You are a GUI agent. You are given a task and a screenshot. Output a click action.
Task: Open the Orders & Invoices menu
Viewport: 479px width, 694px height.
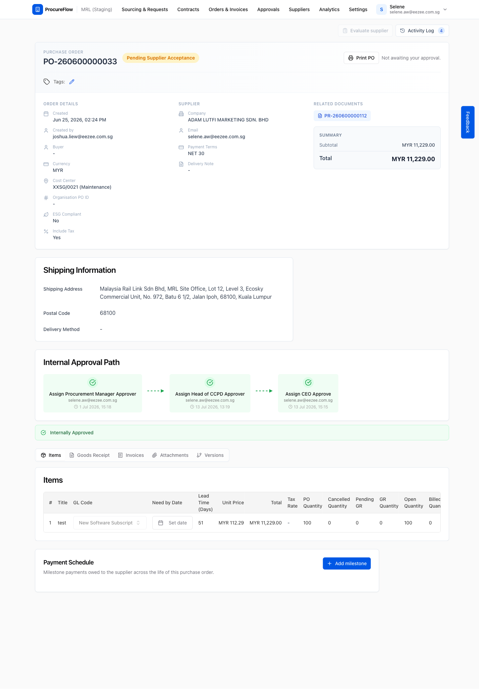[x=228, y=9]
